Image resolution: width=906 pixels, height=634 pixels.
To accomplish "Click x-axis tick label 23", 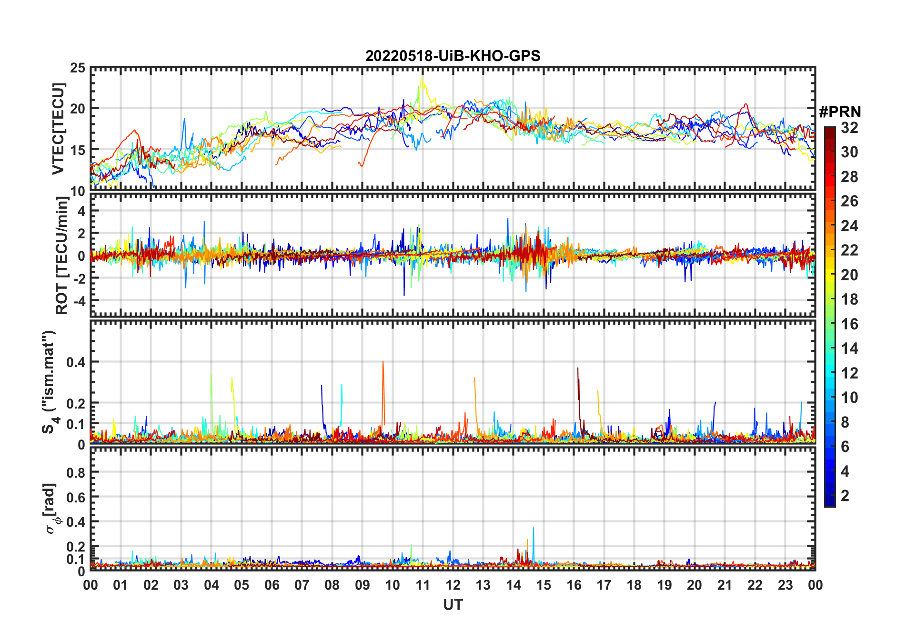I will (x=785, y=585).
